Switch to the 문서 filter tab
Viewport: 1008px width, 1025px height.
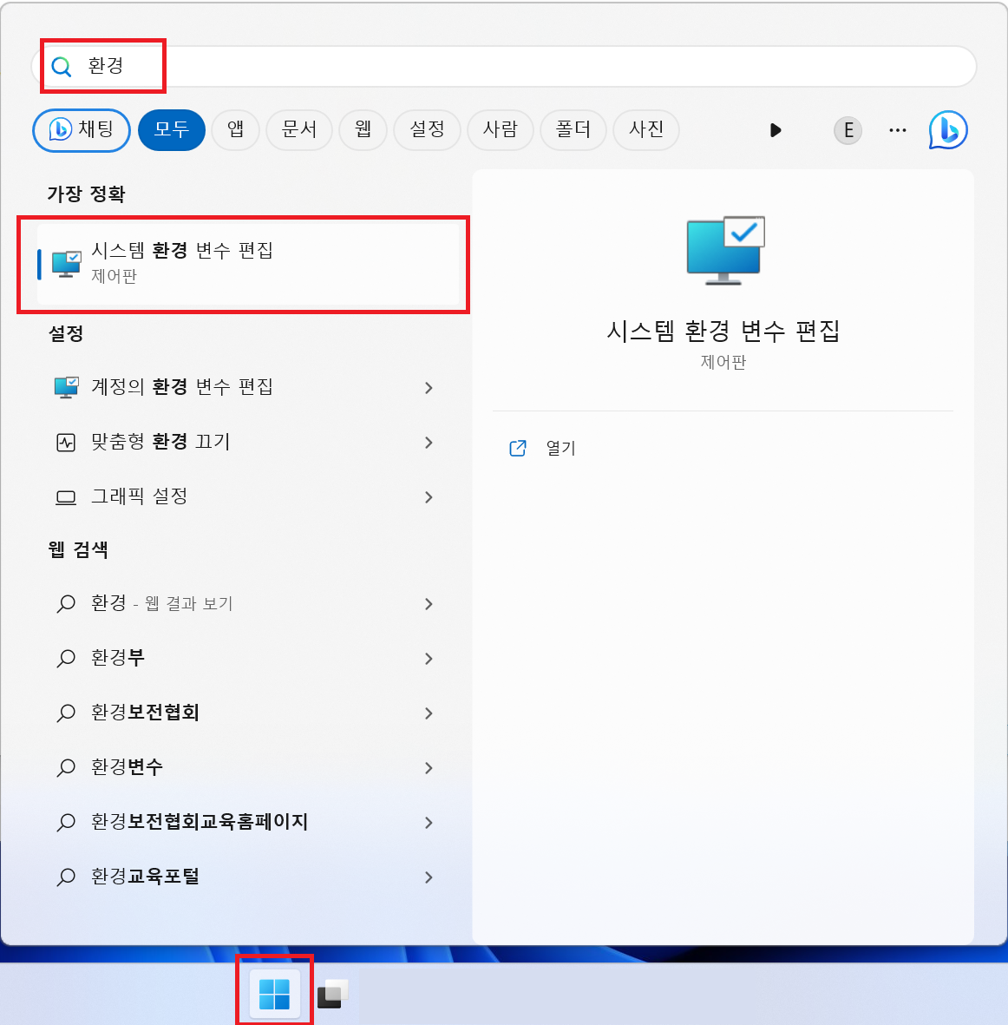(x=299, y=130)
